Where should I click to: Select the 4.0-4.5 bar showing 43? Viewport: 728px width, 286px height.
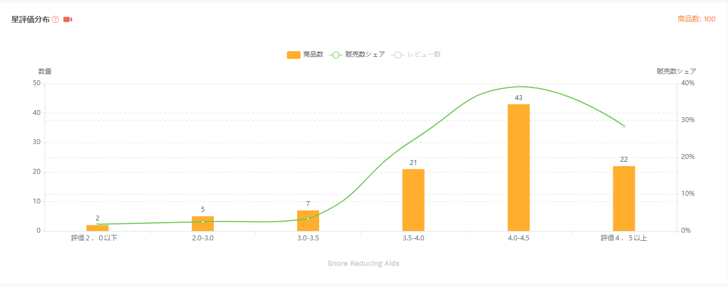519,167
